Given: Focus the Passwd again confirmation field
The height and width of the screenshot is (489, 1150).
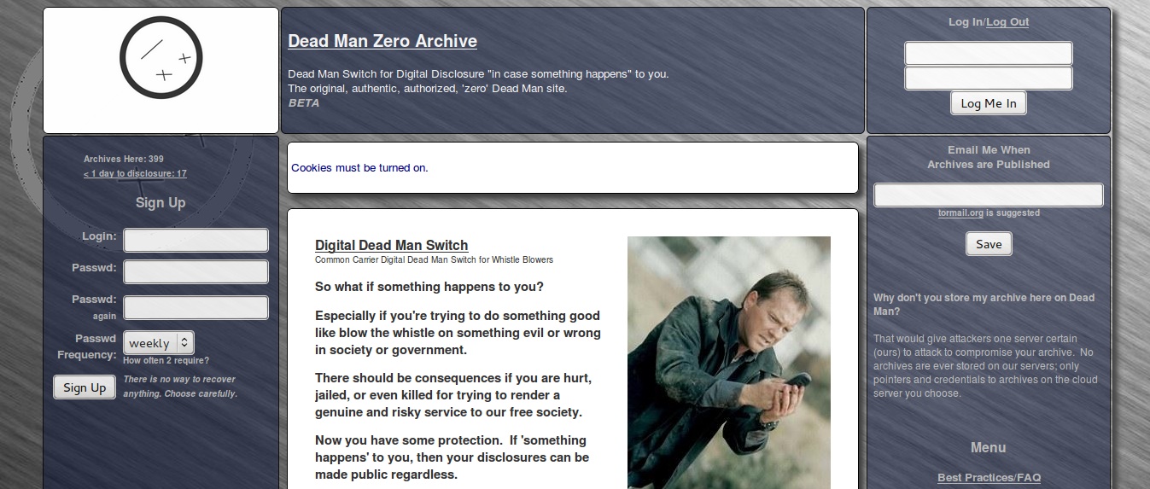Looking at the screenshot, I should (196, 307).
